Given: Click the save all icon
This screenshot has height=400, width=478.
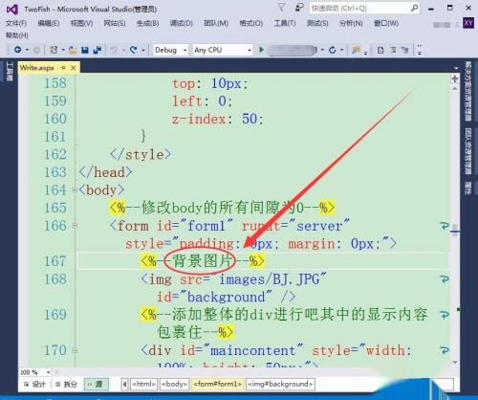Looking at the screenshot, I should [x=97, y=50].
